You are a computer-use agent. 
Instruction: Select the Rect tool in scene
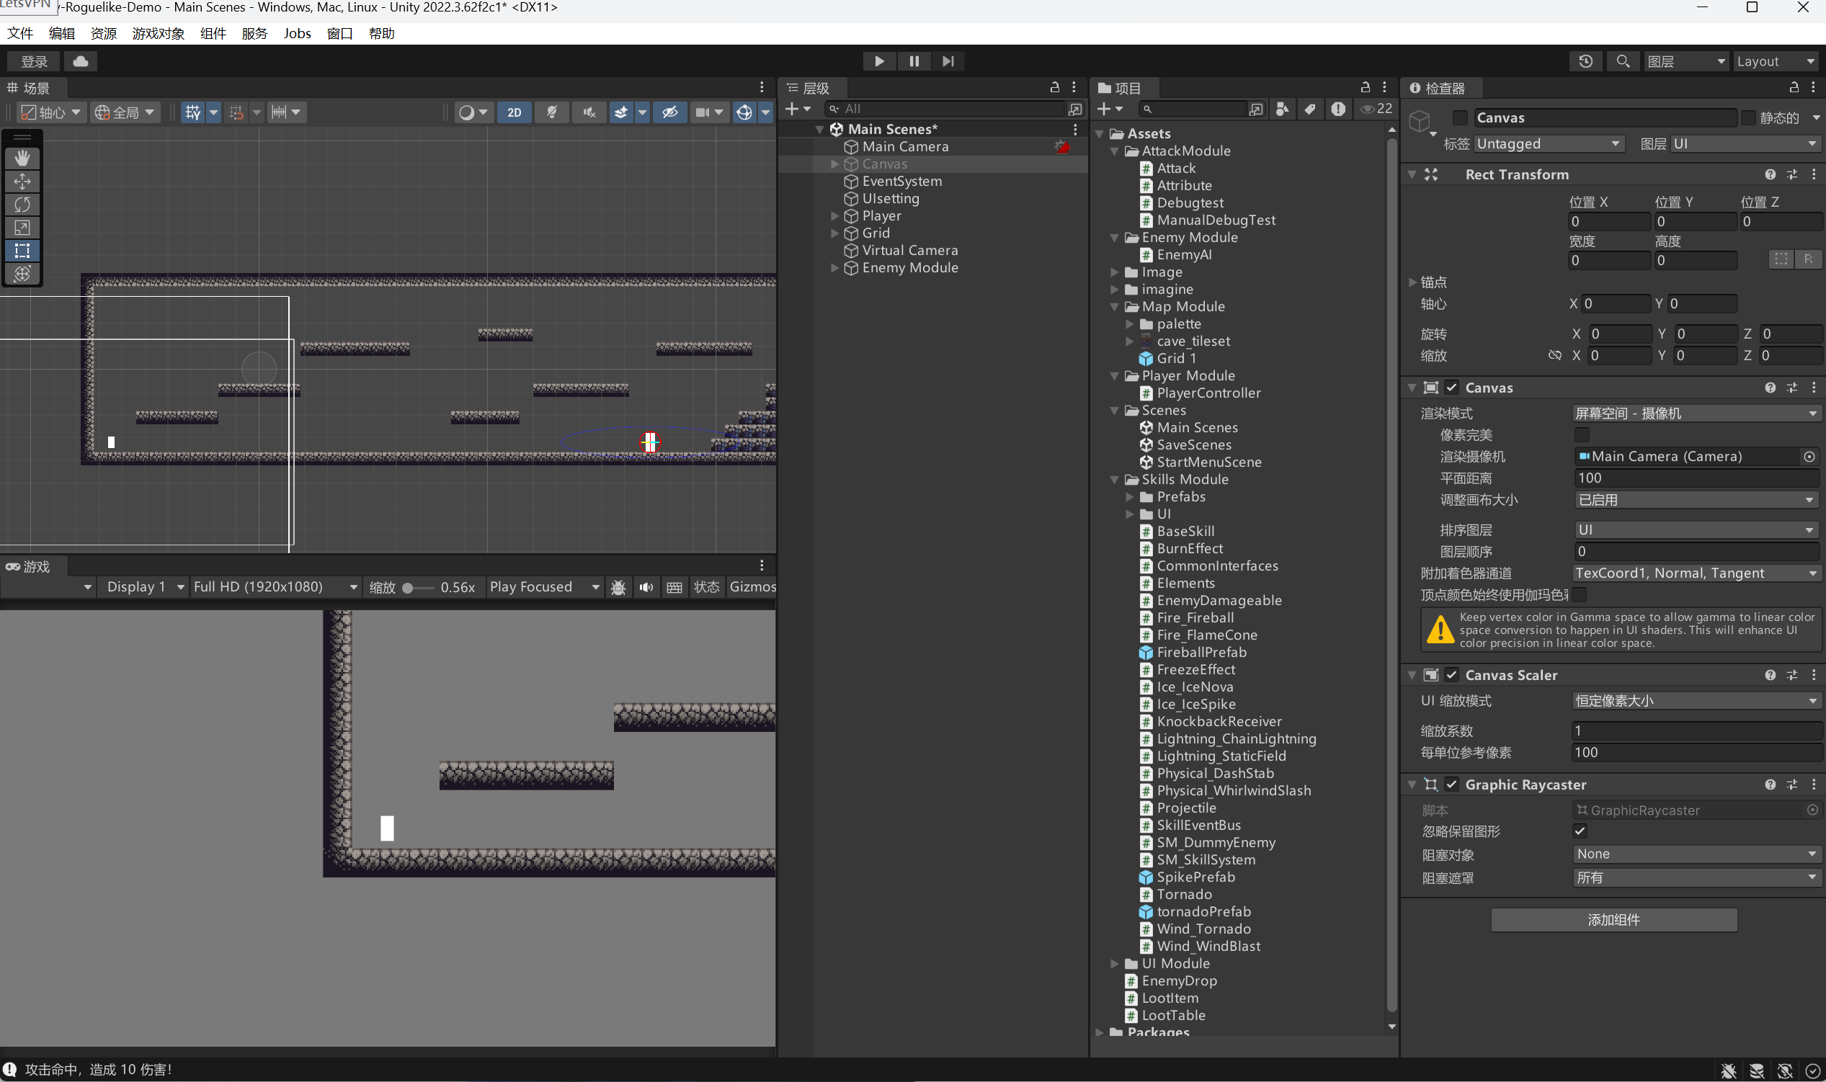coord(22,251)
